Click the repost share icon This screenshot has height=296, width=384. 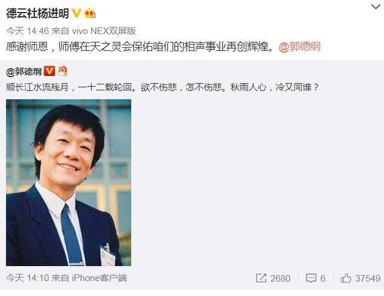(x=261, y=278)
